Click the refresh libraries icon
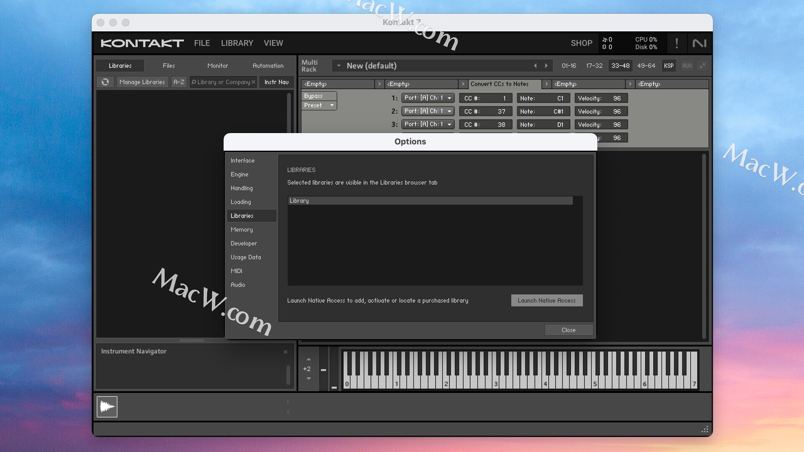Viewport: 804px width, 452px height. click(x=105, y=82)
